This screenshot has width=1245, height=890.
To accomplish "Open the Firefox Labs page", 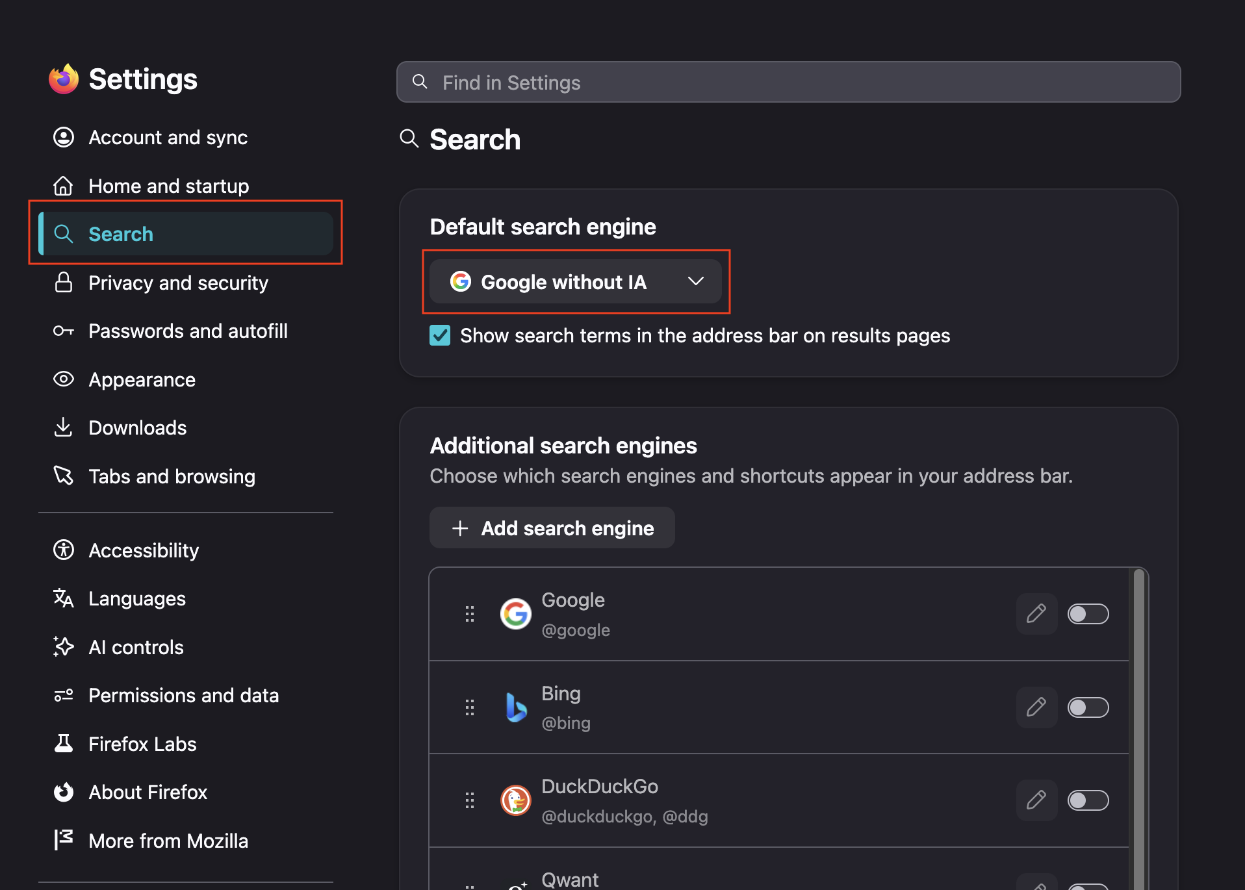I will [186, 744].
